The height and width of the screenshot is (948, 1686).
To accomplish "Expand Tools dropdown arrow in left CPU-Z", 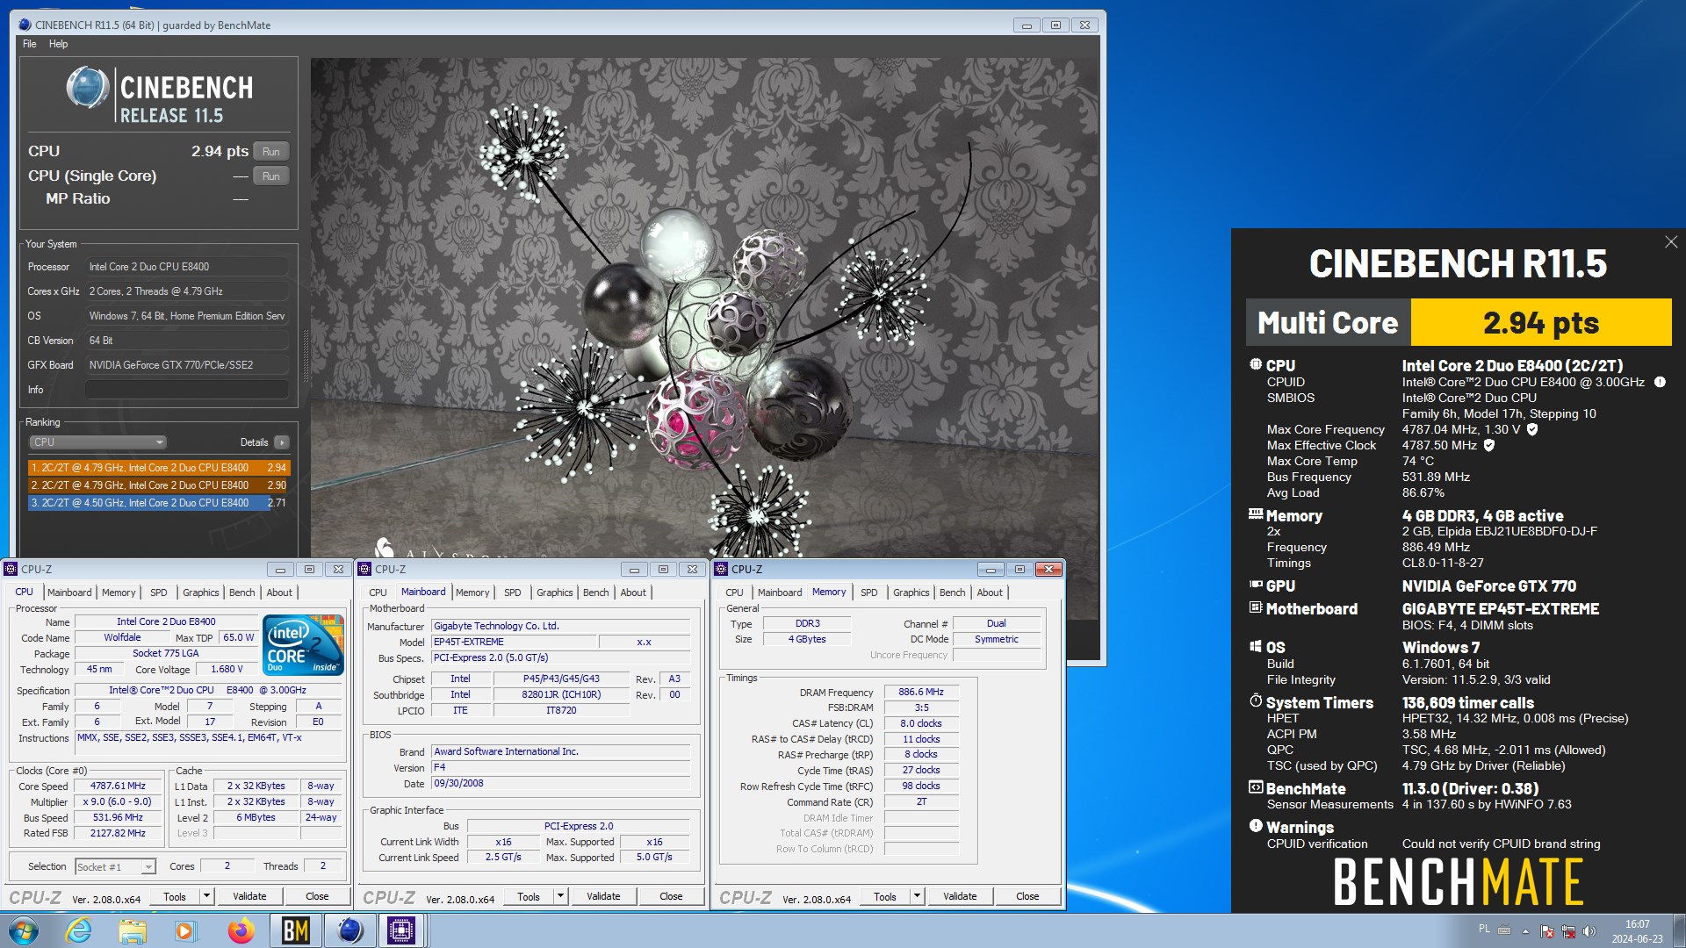I will coord(207,896).
